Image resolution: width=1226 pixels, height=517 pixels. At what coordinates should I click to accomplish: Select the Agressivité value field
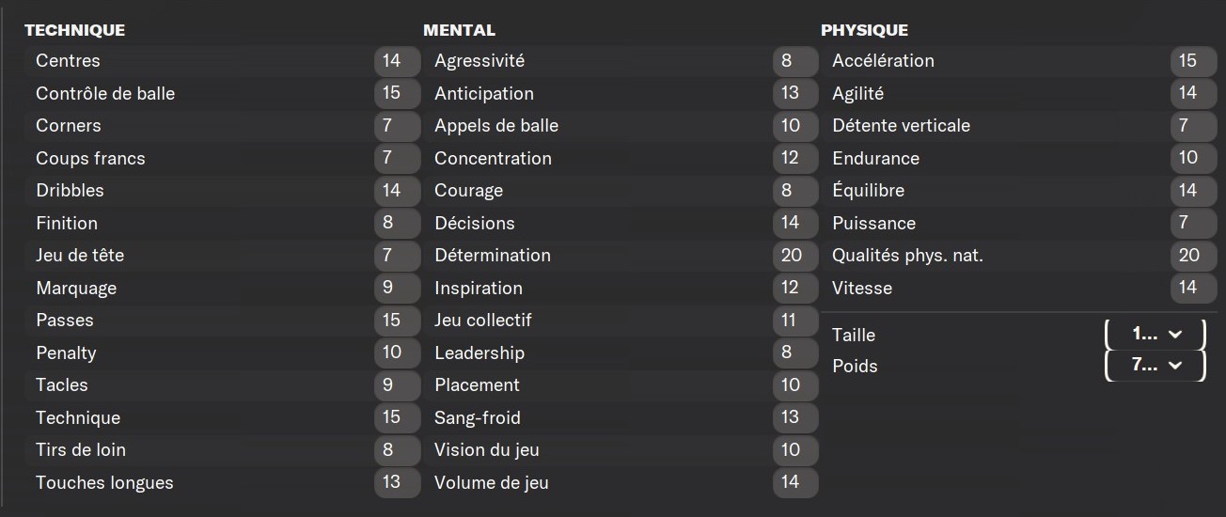[795, 61]
